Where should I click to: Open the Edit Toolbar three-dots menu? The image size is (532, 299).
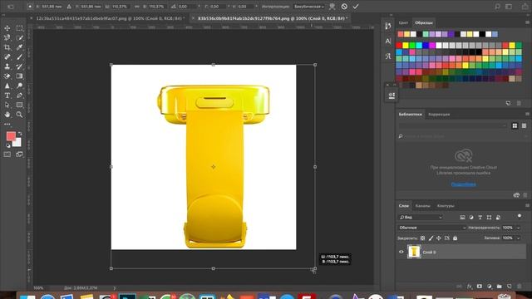pos(7,124)
